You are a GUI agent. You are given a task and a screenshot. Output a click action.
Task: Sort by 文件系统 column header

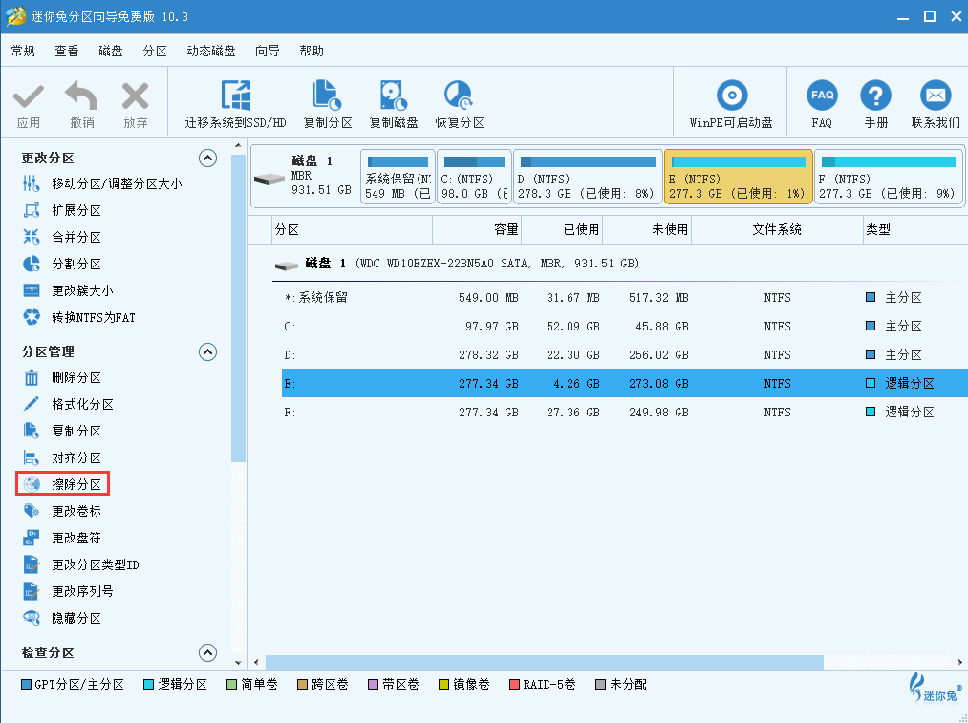pos(777,230)
